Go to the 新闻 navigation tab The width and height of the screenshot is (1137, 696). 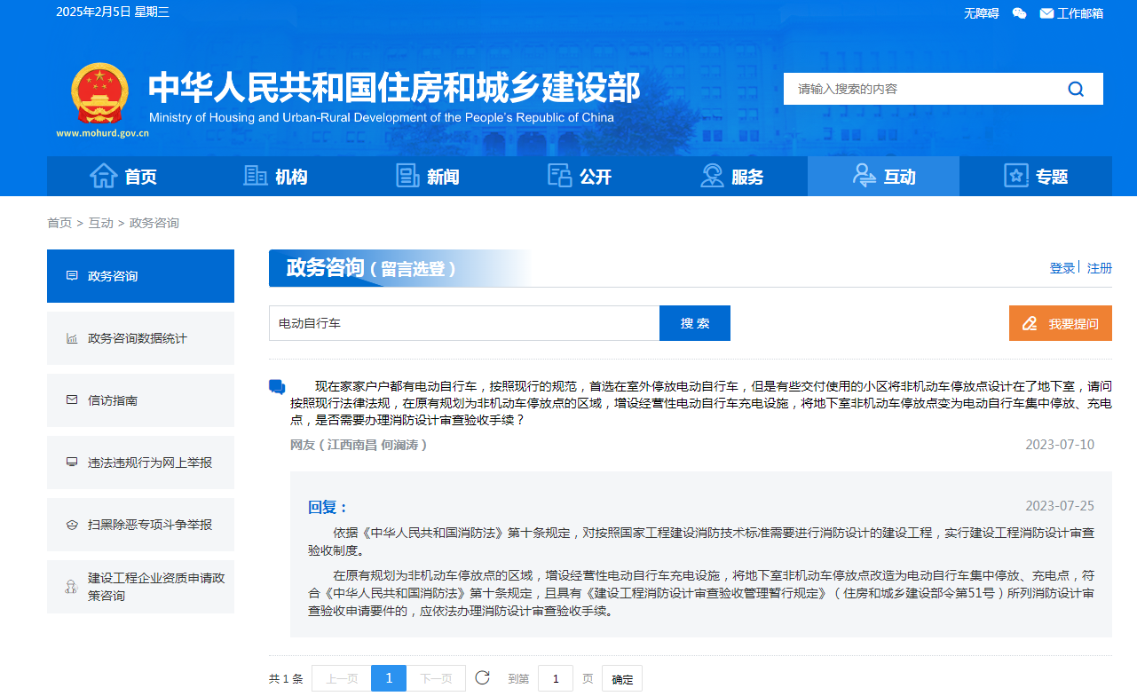(x=428, y=176)
